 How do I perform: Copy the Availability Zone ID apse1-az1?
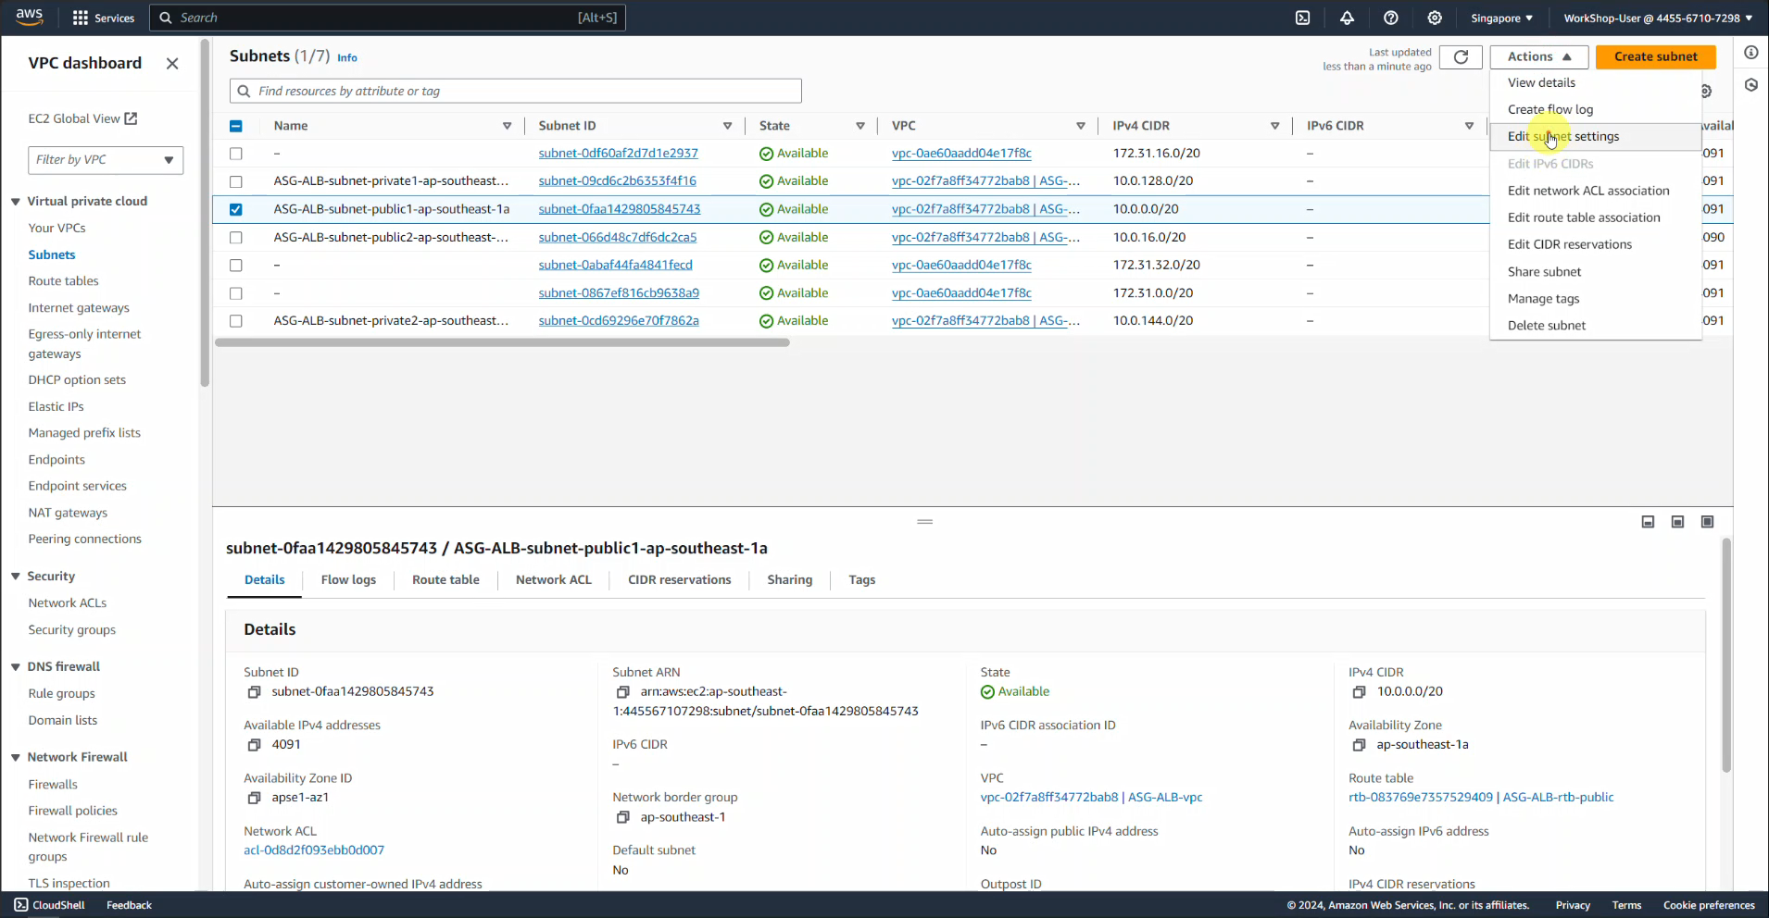coord(254,798)
